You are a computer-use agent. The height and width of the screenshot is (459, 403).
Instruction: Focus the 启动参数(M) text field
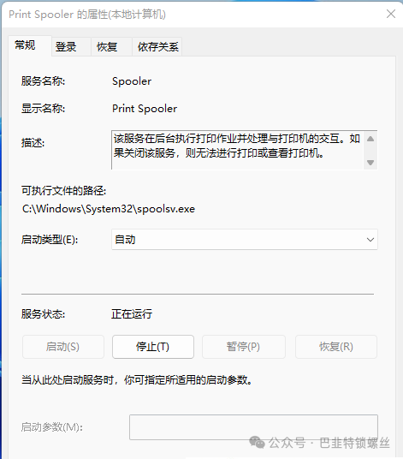[253, 427]
